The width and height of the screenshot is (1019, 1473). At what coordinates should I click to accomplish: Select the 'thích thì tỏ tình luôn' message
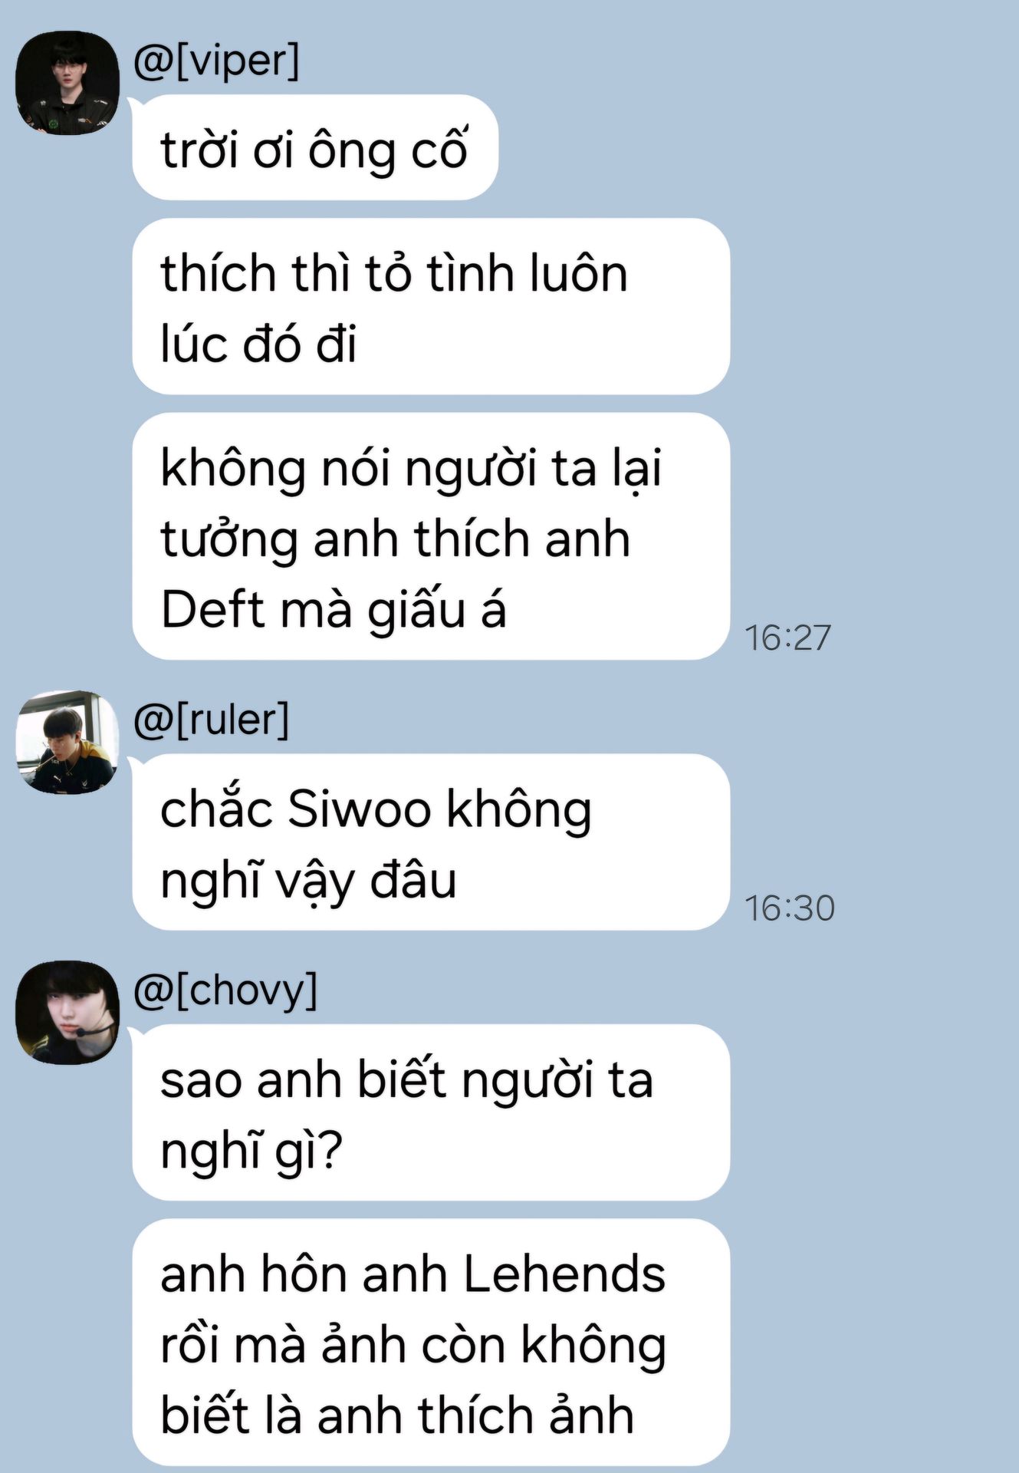pyautogui.click(x=431, y=307)
